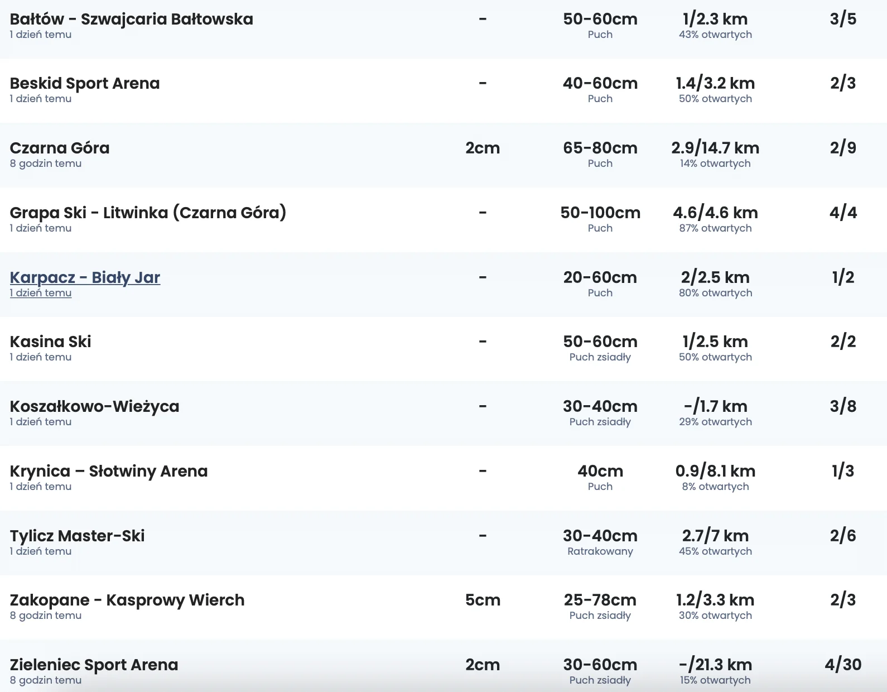Click the 2/3 lifts for Kasprowy Wierch

[843, 600]
